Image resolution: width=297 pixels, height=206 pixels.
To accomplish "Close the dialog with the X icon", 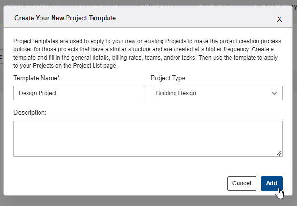I will (279, 19).
